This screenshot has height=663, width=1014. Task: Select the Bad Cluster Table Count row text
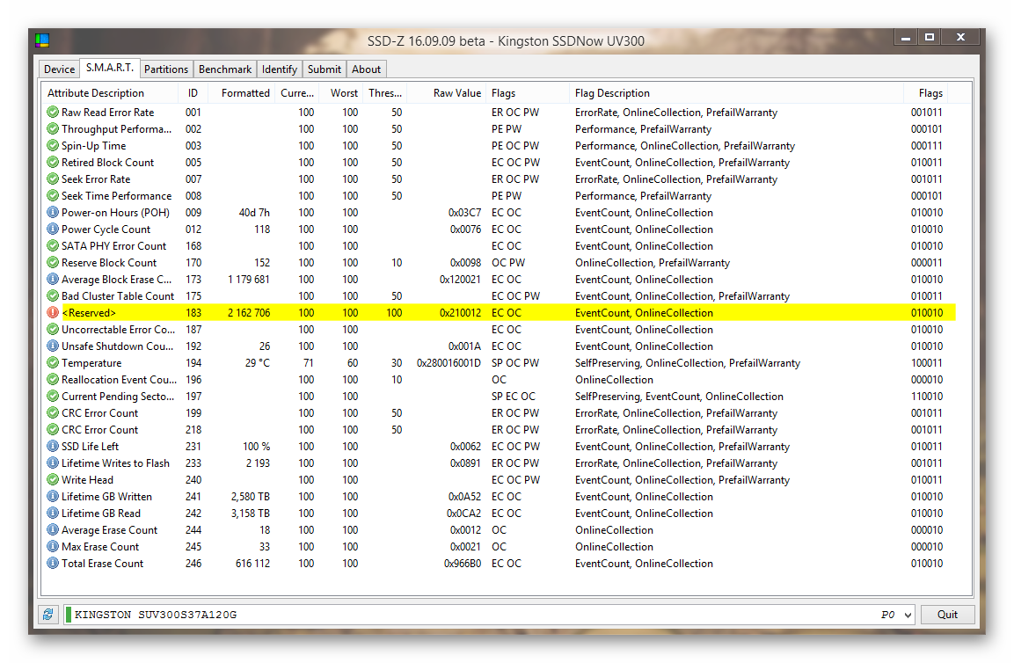[118, 296]
